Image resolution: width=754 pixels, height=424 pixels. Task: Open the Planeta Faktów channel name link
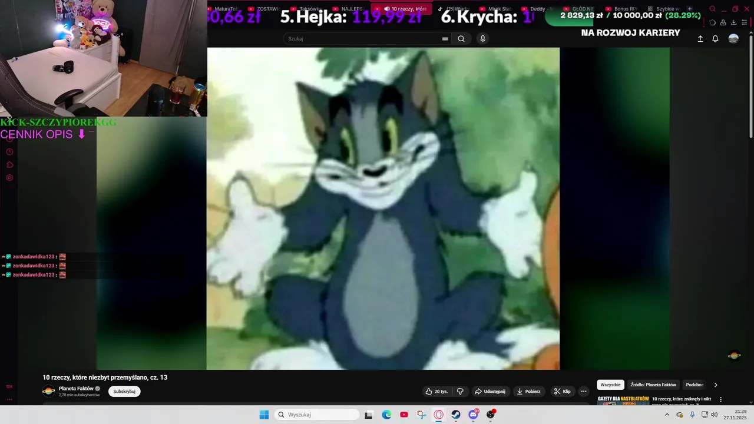(x=76, y=389)
